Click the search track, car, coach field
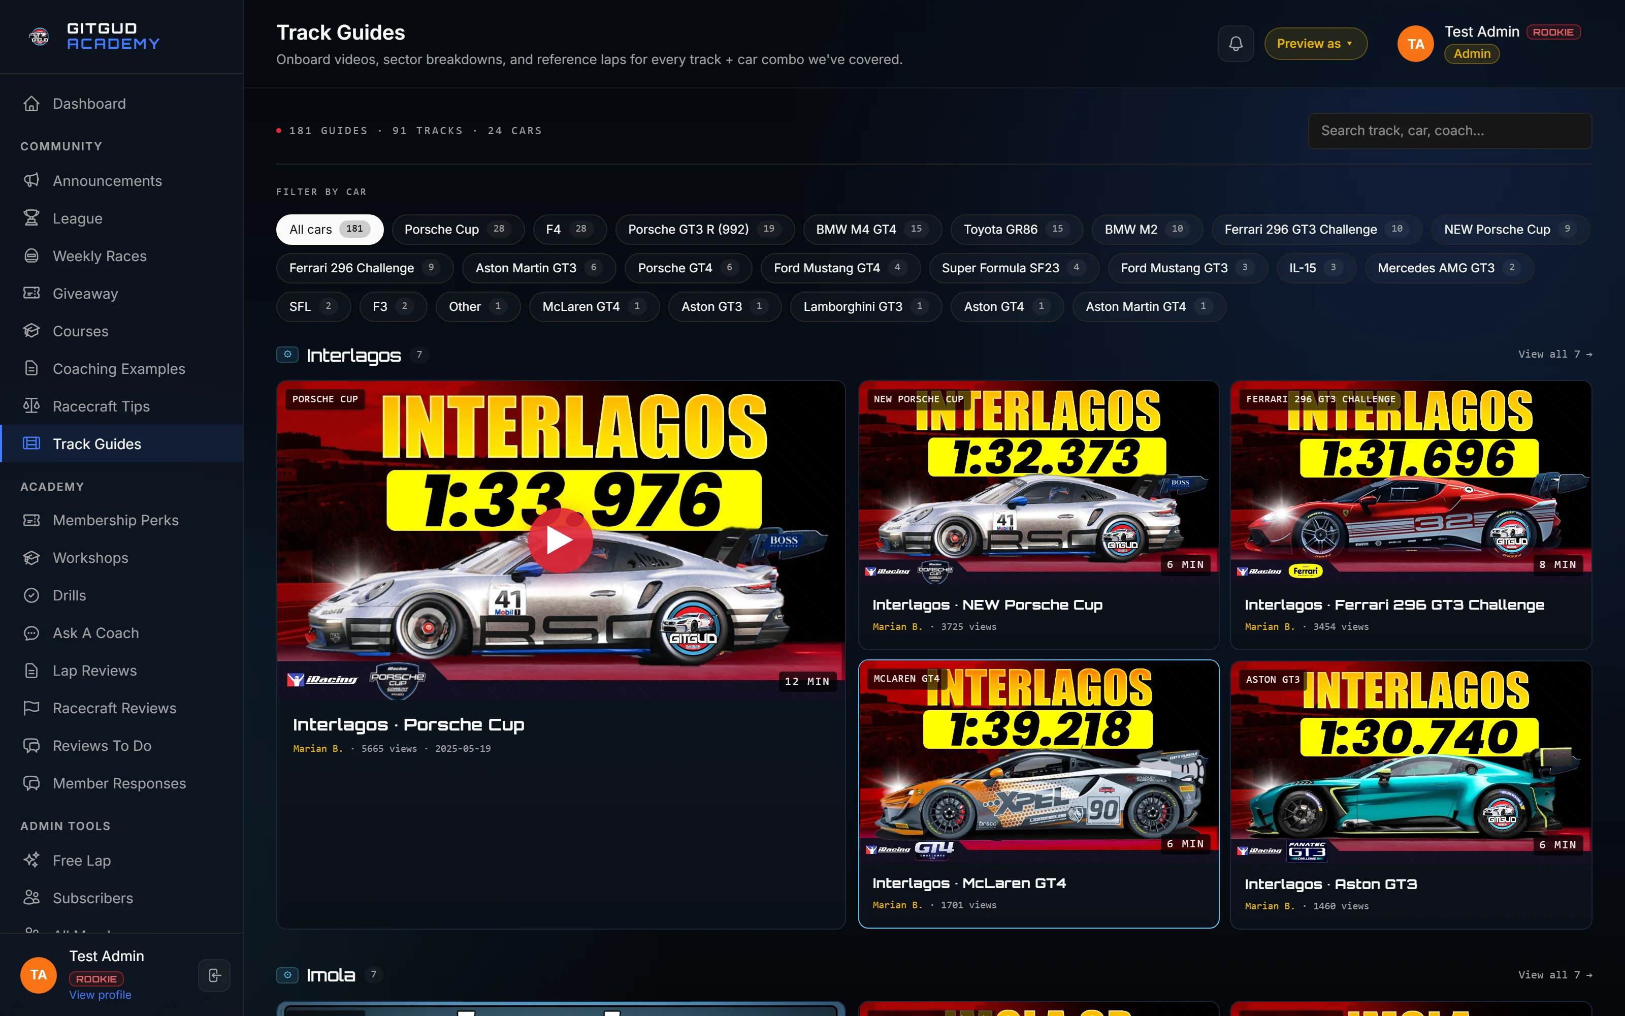This screenshot has width=1625, height=1016. (x=1450, y=131)
